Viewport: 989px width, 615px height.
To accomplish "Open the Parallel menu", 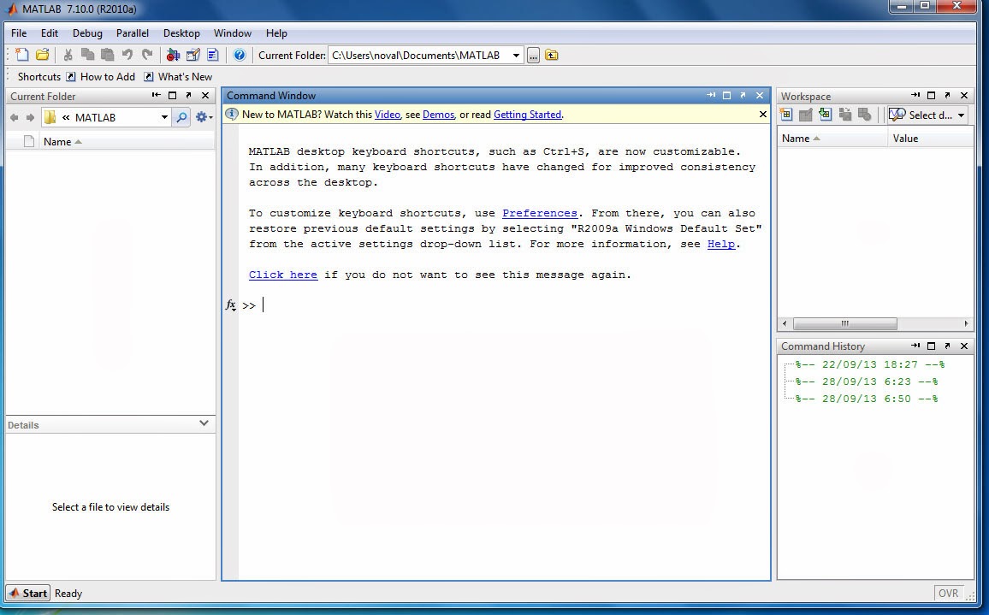I will click(x=133, y=33).
